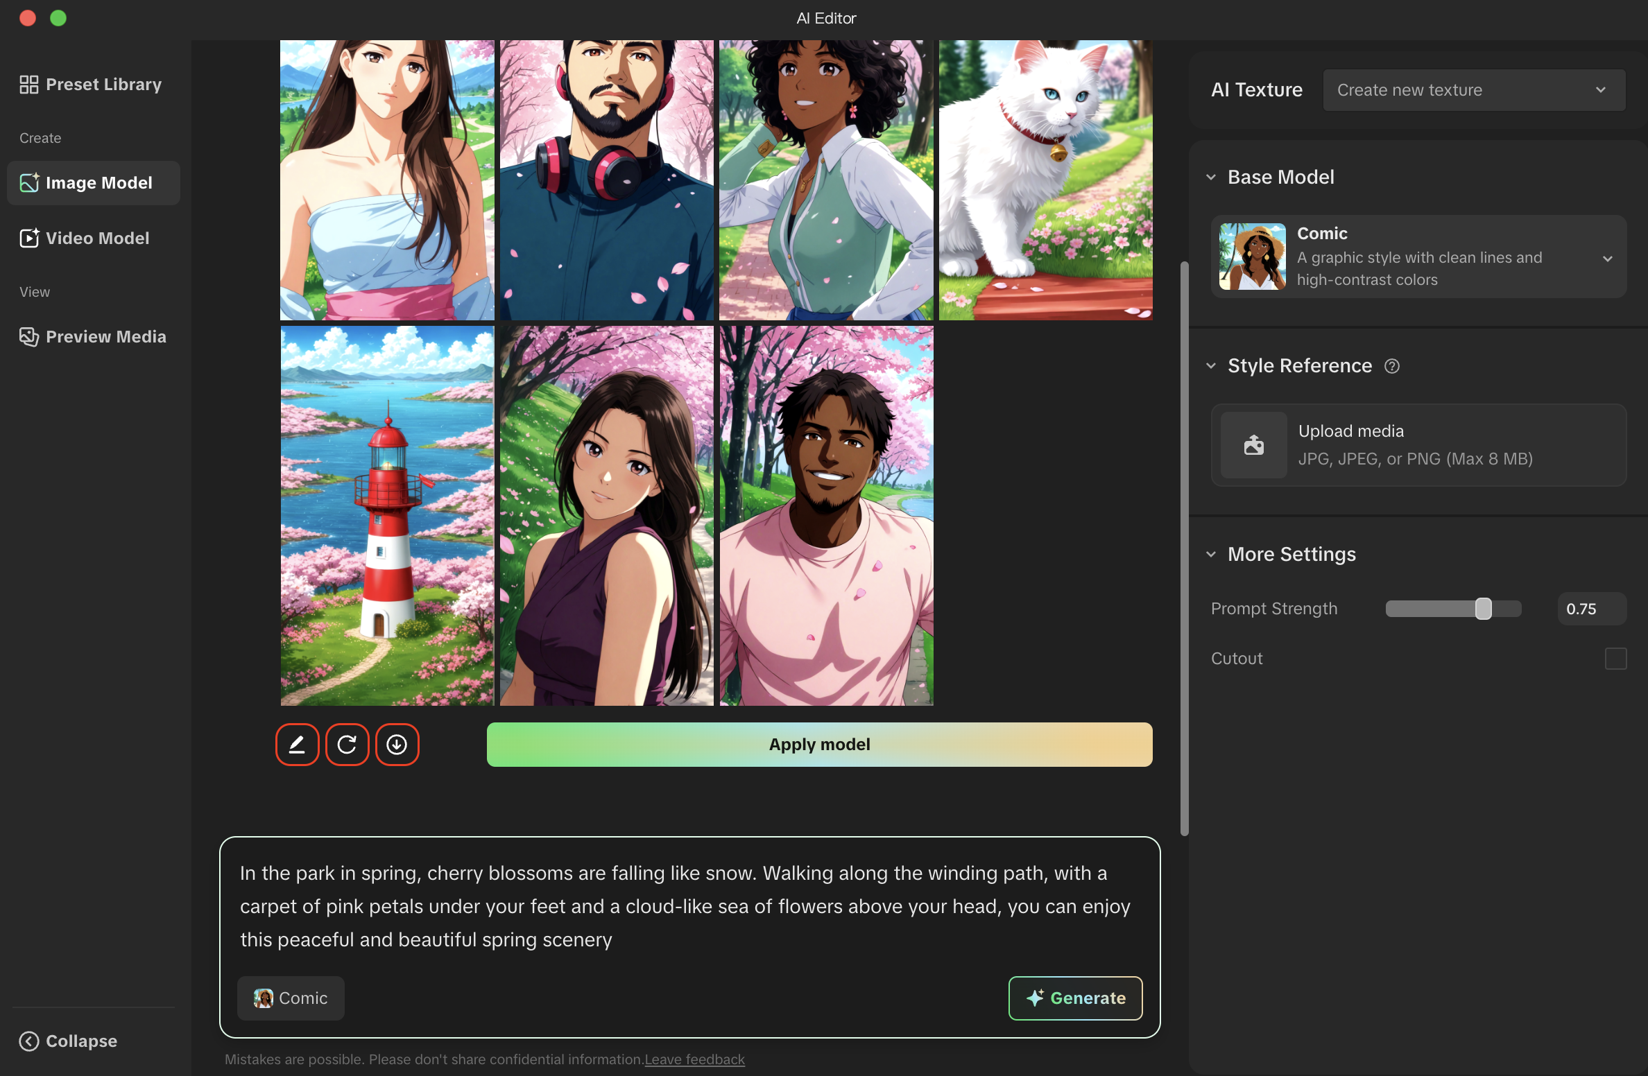Screen dimensions: 1648x1076
Task: Enable the Cutout checkbox
Action: [x=1615, y=658]
